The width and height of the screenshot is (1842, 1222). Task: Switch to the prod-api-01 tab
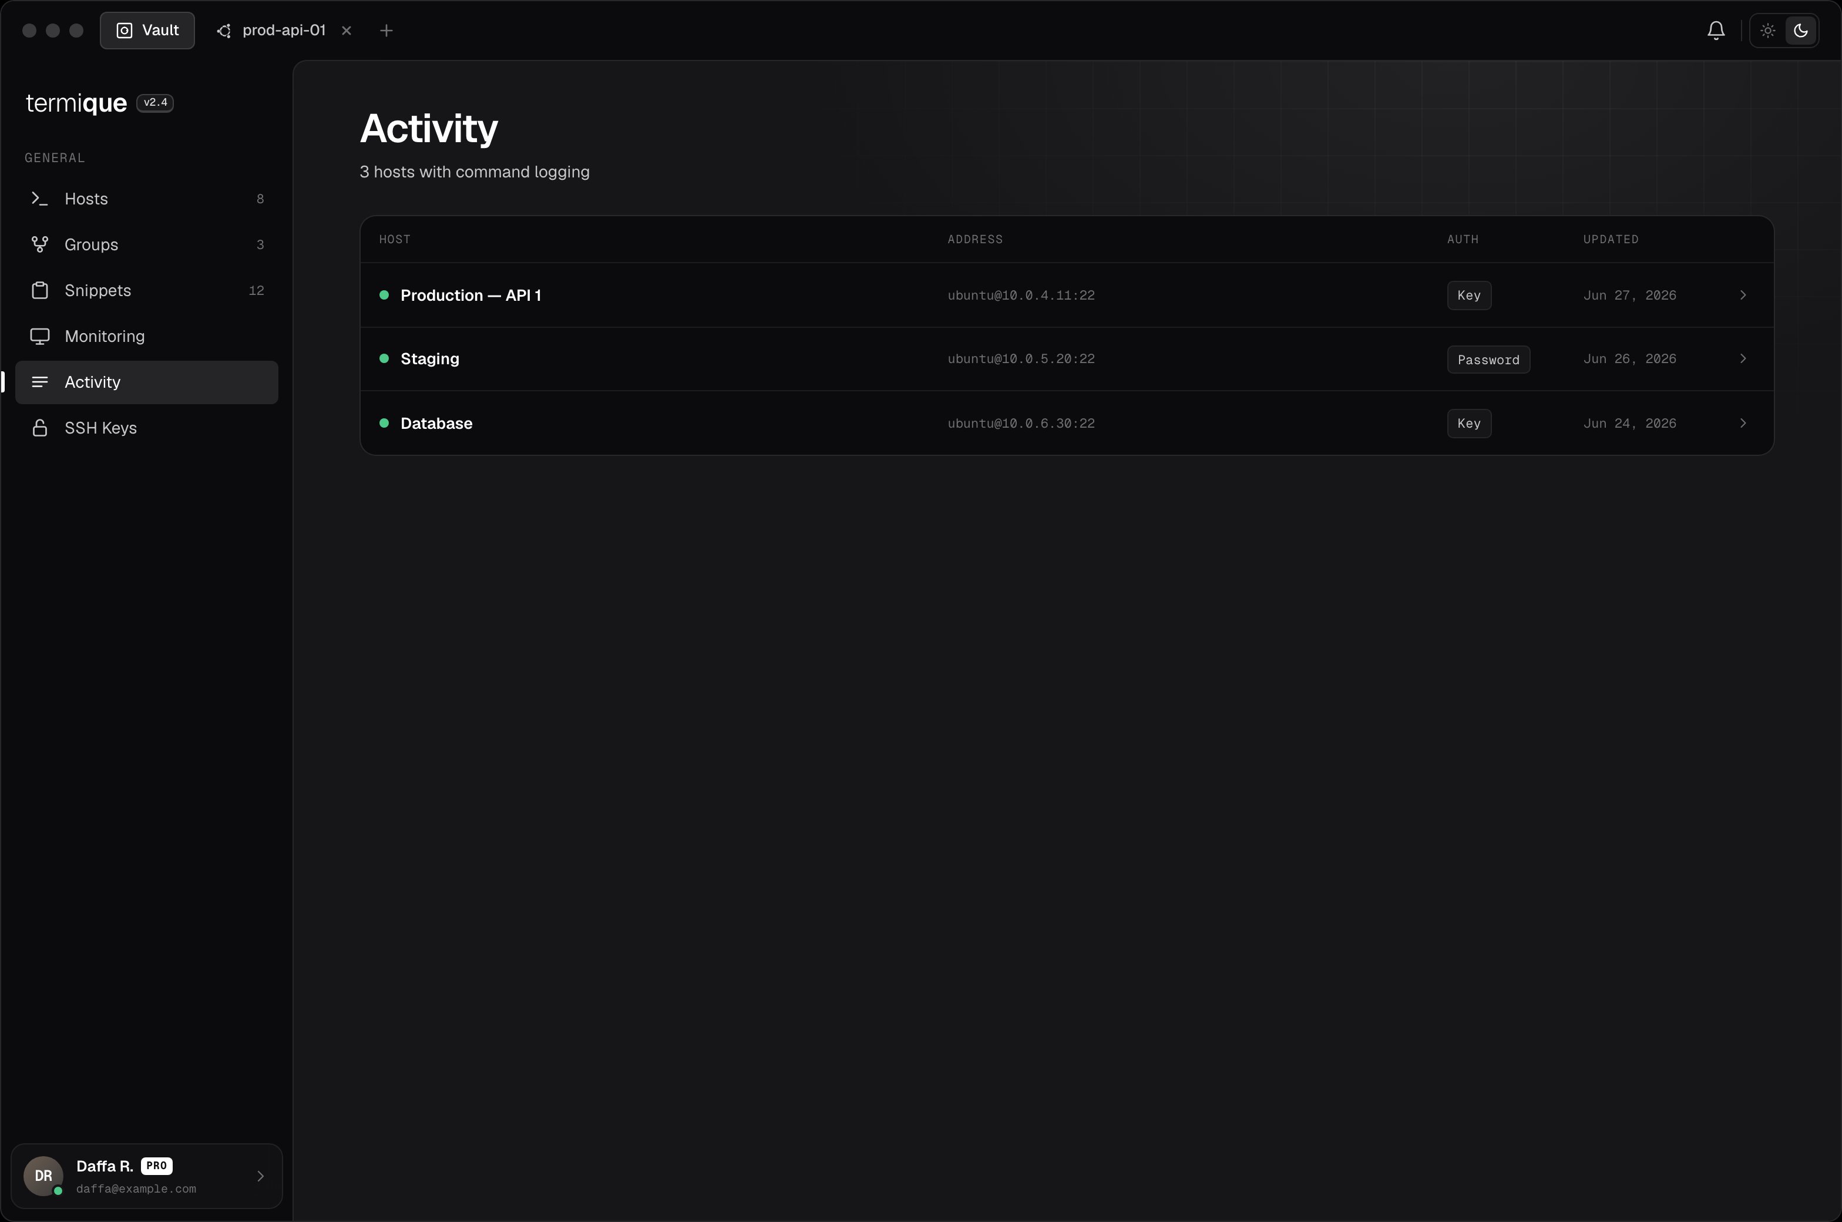[284, 31]
